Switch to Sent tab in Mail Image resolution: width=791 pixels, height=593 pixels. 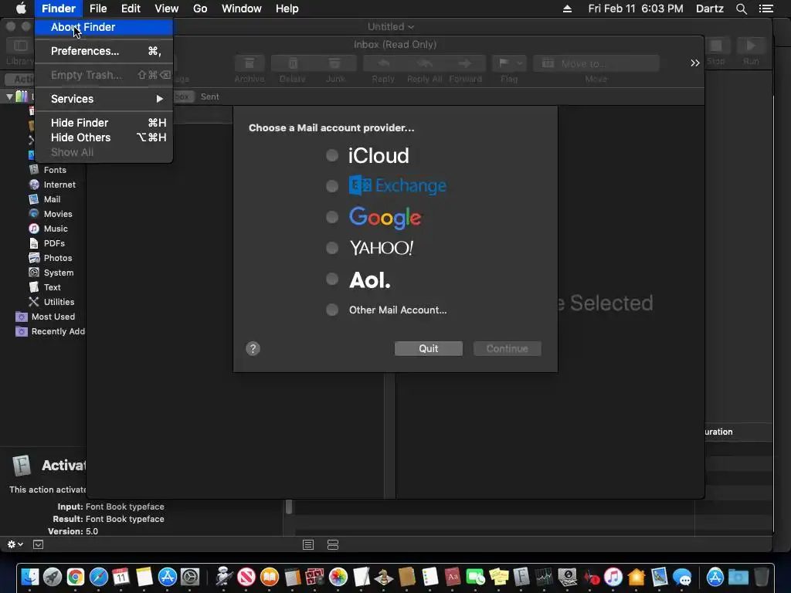(210, 97)
